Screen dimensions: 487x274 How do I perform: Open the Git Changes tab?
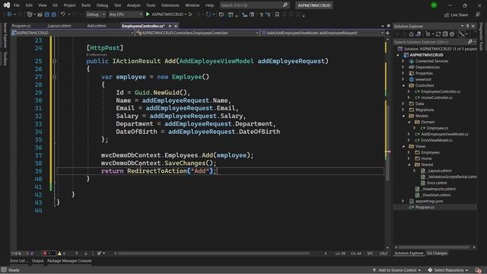point(437,253)
